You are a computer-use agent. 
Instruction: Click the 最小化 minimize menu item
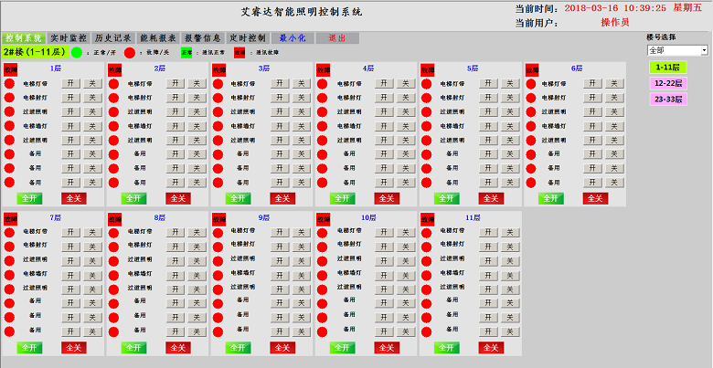pos(292,38)
